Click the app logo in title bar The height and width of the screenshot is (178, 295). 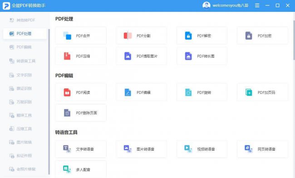pos(6,5)
